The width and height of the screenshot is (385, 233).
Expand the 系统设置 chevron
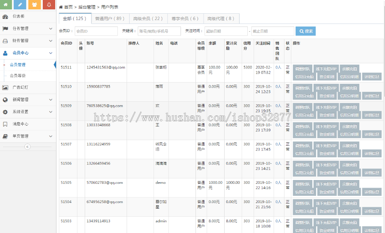click(50, 112)
